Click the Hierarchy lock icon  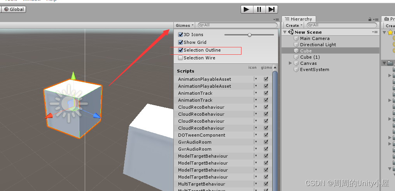[370, 19]
